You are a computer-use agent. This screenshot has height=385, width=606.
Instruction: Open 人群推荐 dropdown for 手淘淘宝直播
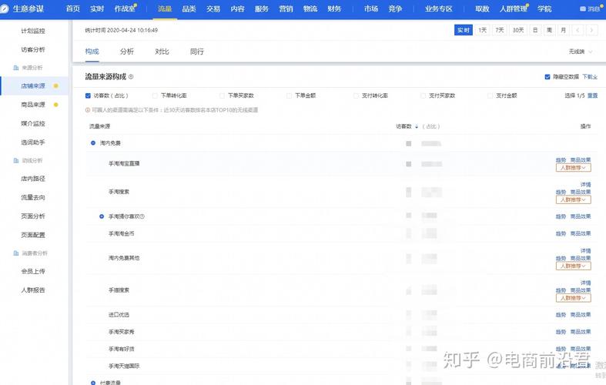[574, 168]
